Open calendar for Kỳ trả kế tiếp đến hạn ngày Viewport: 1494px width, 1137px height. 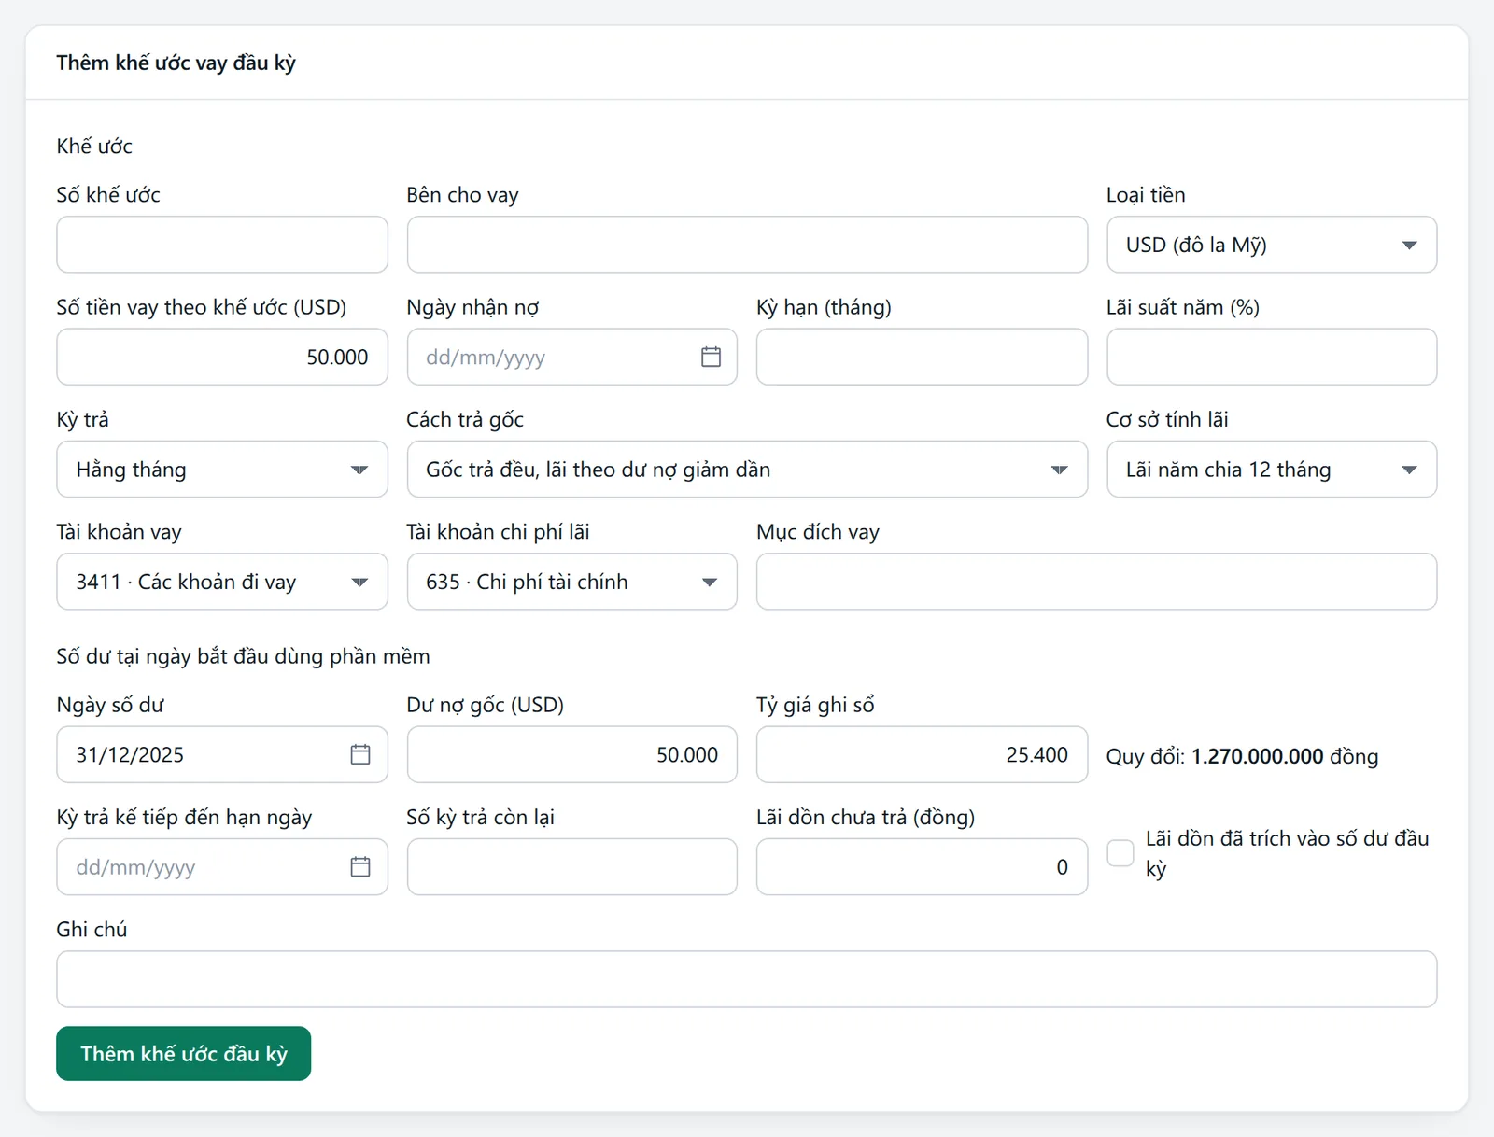[360, 867]
